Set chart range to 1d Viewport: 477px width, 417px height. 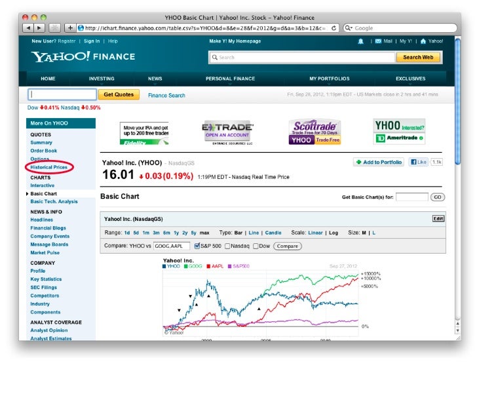point(127,233)
